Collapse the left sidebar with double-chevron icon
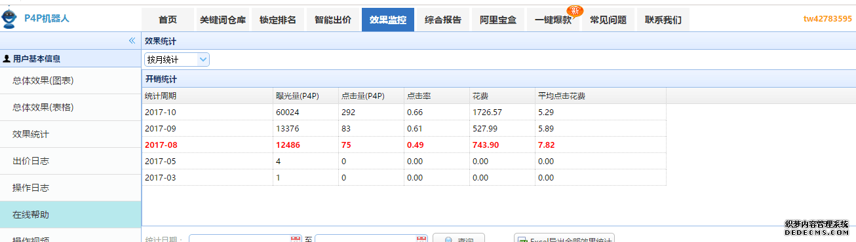Screen dimensions: 856x242 click(132, 41)
